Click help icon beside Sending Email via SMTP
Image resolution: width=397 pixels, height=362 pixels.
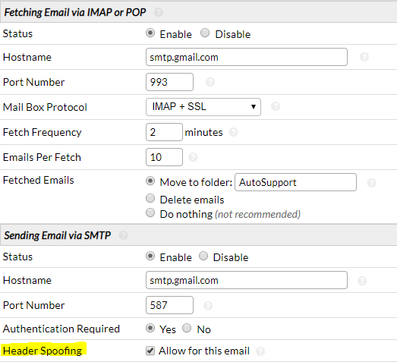[x=123, y=235]
